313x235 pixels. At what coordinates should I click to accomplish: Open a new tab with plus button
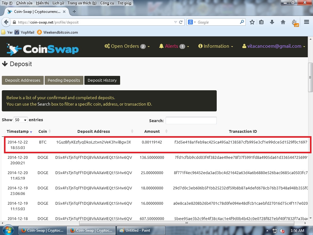click(74, 12)
